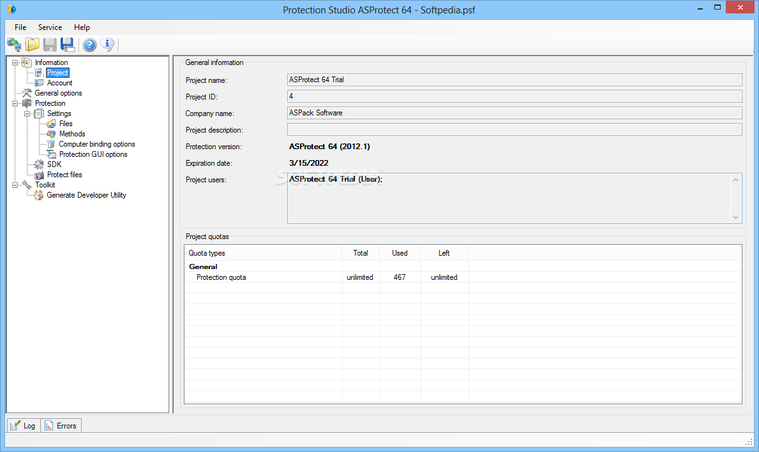Click the Left column header

click(444, 253)
